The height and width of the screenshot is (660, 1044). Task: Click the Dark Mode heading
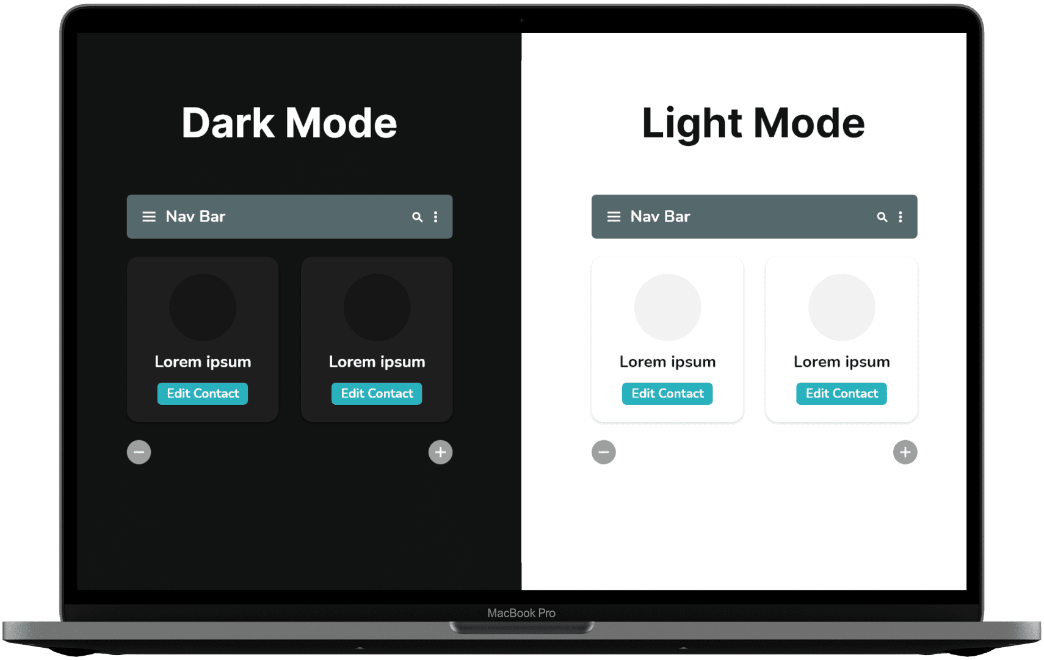(x=289, y=123)
